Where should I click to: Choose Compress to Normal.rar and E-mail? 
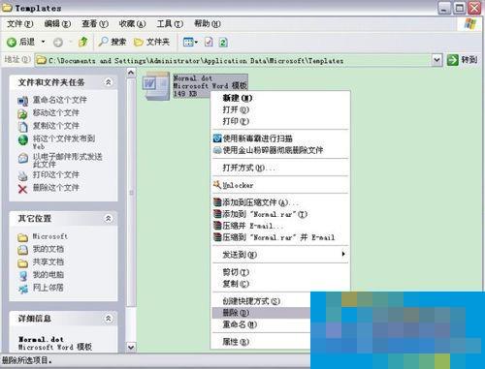point(280,237)
